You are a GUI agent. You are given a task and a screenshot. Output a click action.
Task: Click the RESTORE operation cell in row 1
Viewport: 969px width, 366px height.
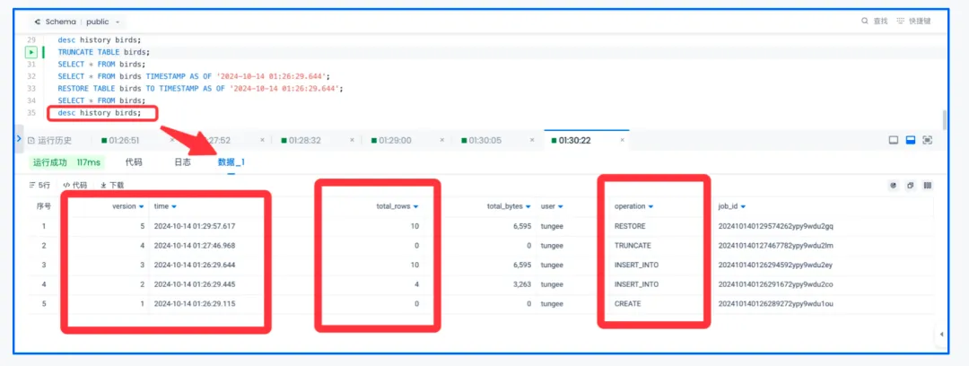(x=630, y=226)
